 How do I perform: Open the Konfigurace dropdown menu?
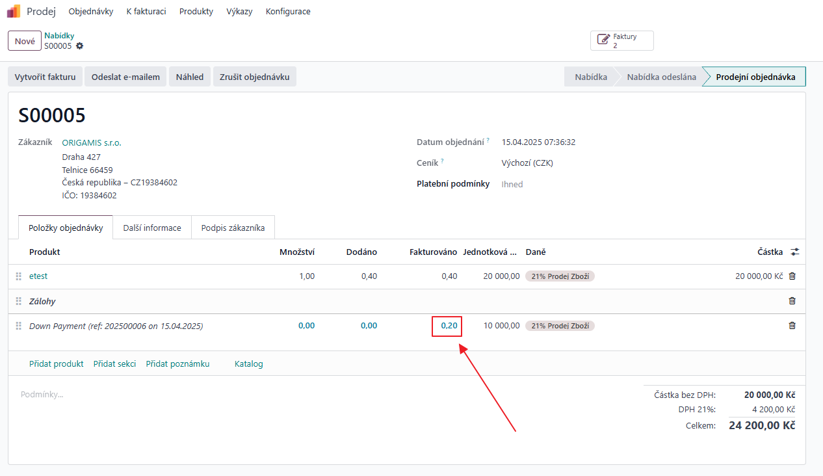click(x=288, y=12)
